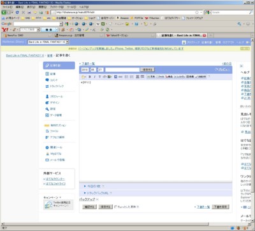Click the version update announcement banner link
255x231 pixels.
pyautogui.click(x=131, y=48)
